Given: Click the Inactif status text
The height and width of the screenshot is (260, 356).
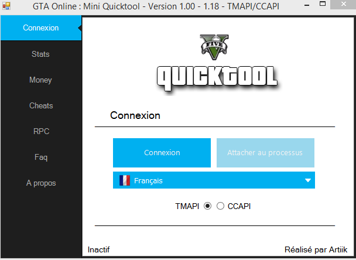Looking at the screenshot, I should point(98,249).
